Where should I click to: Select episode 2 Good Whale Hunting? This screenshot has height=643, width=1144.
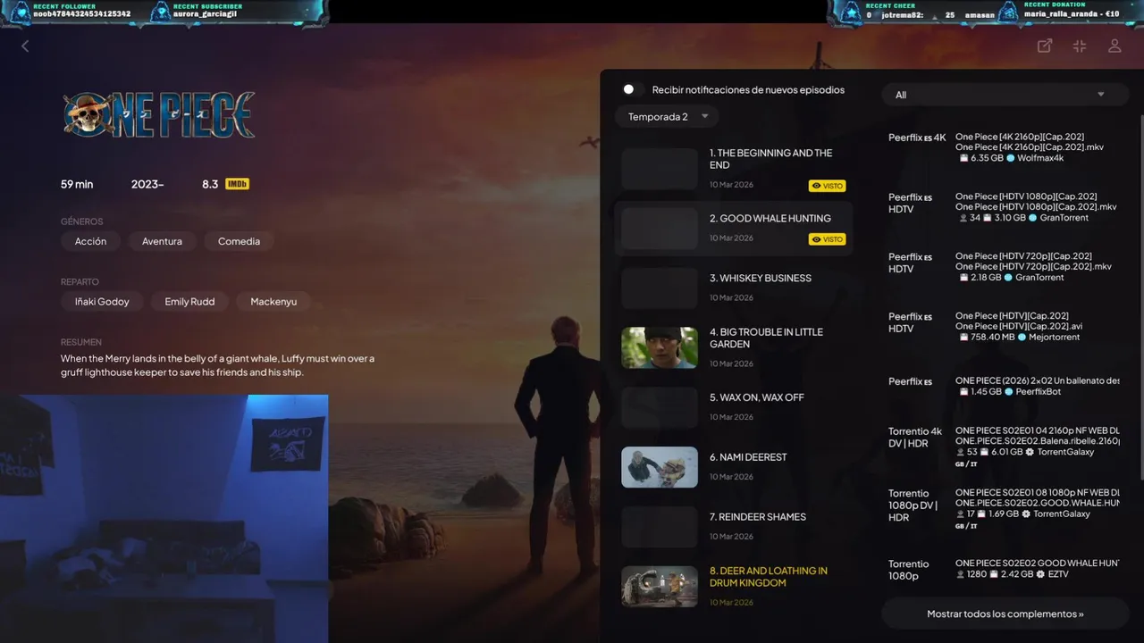[x=733, y=229]
